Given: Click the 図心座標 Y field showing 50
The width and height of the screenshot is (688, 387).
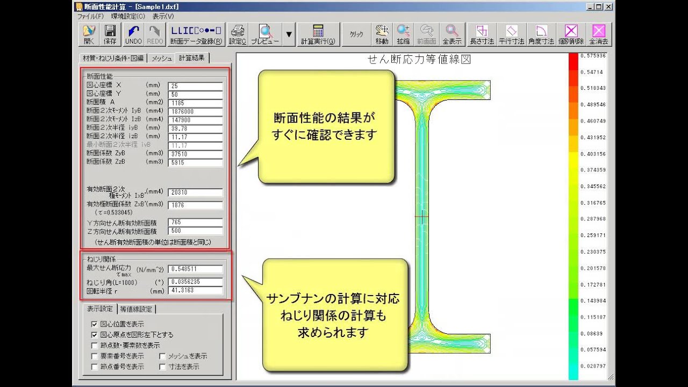Looking at the screenshot, I should point(195,95).
